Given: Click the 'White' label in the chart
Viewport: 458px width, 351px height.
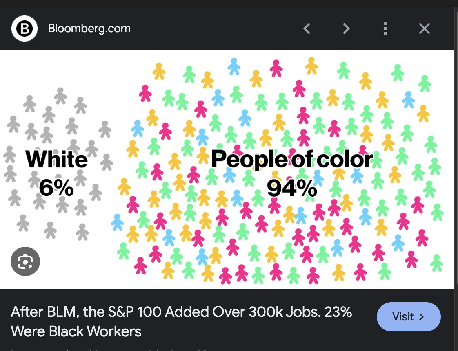Looking at the screenshot, I should pos(57,160).
